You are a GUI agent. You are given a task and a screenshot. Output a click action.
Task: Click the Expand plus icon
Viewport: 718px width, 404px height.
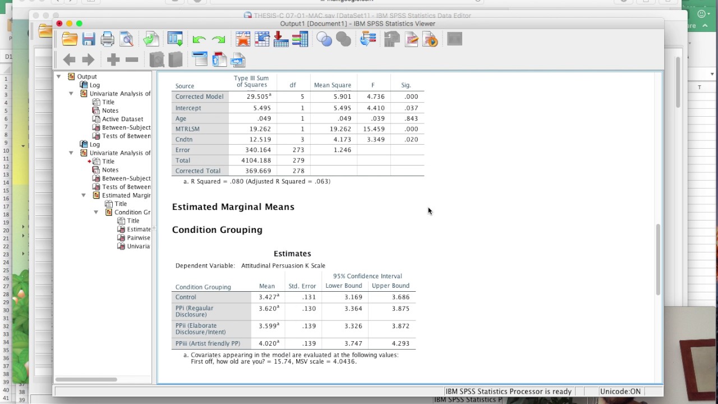pyautogui.click(x=113, y=59)
